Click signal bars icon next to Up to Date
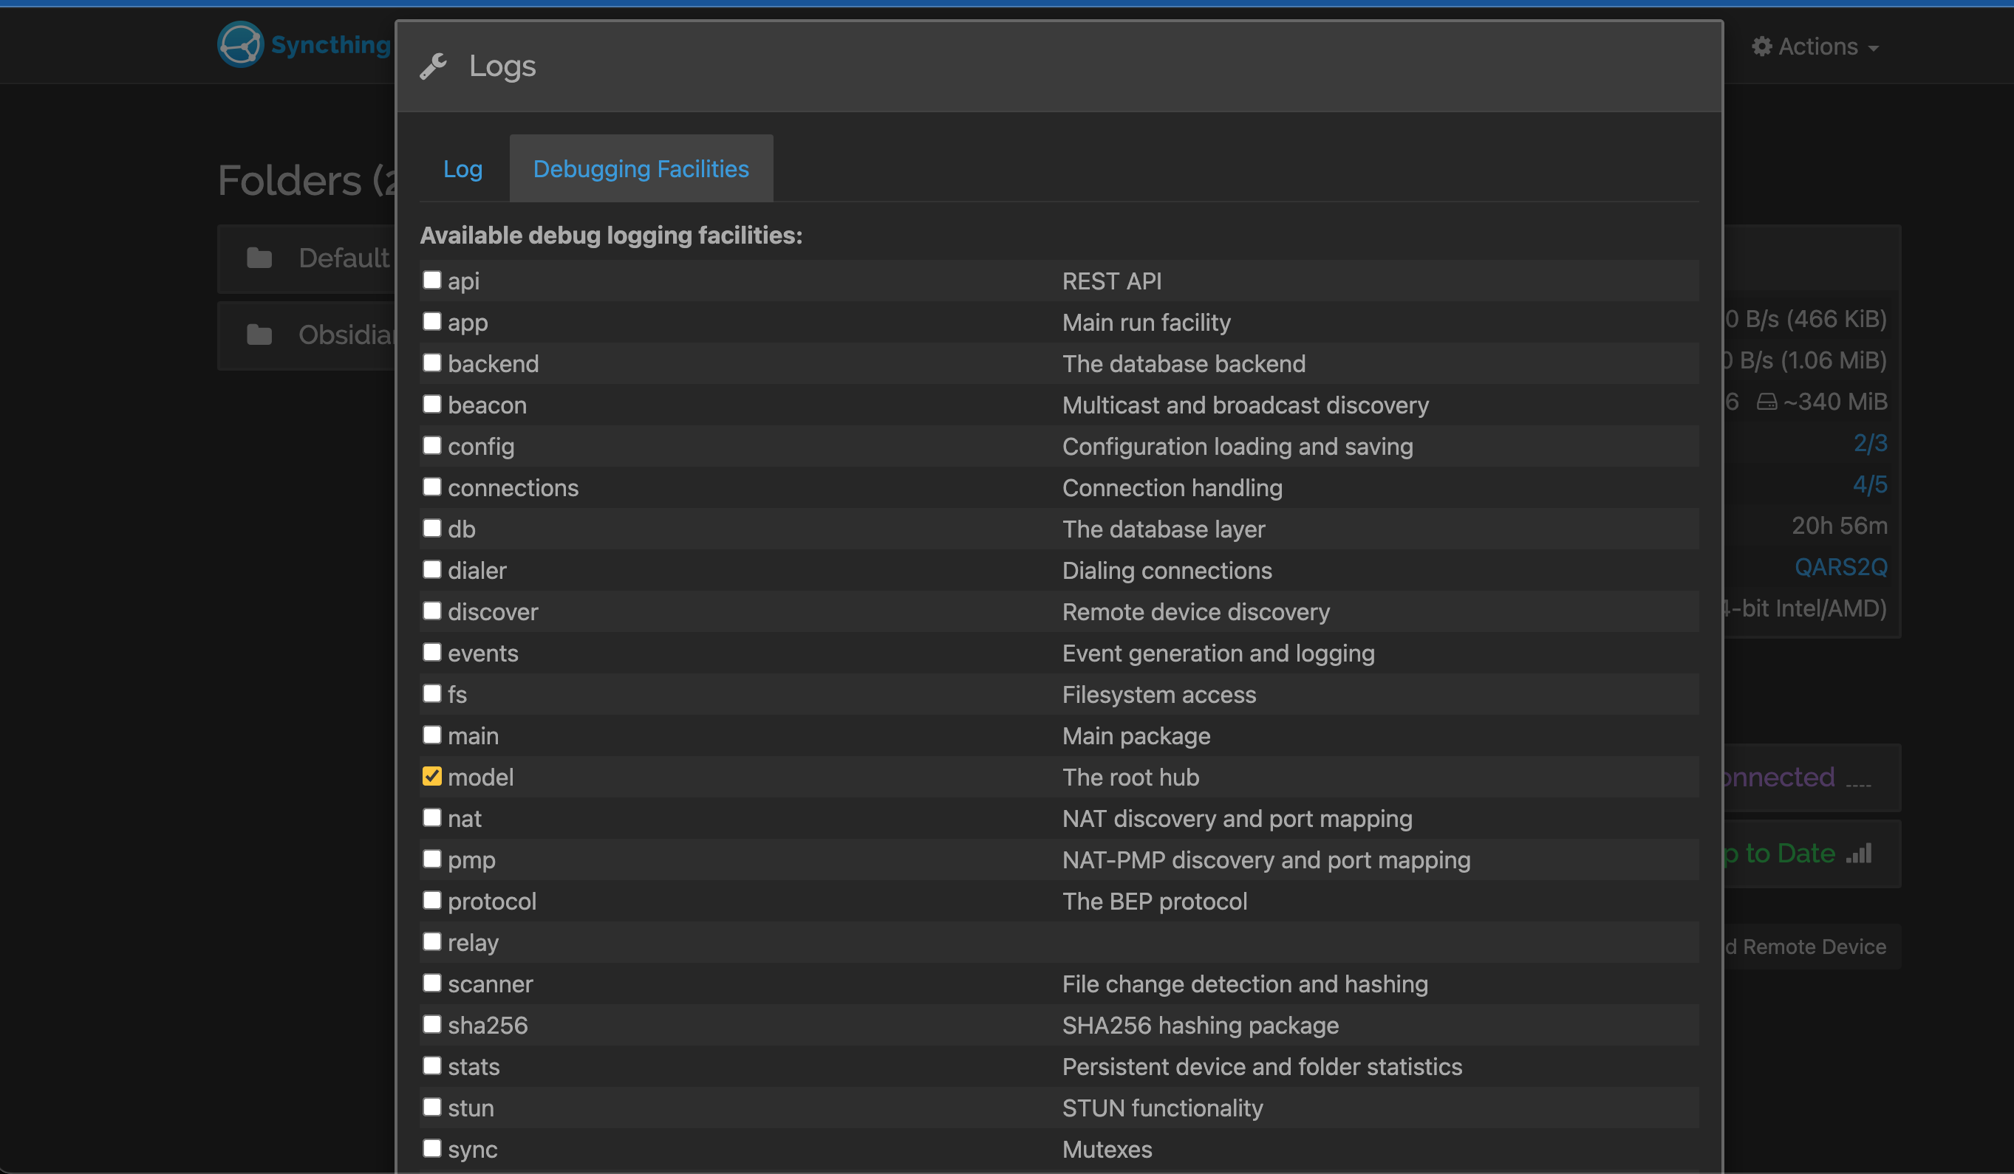This screenshot has height=1174, width=2014. point(1859,854)
